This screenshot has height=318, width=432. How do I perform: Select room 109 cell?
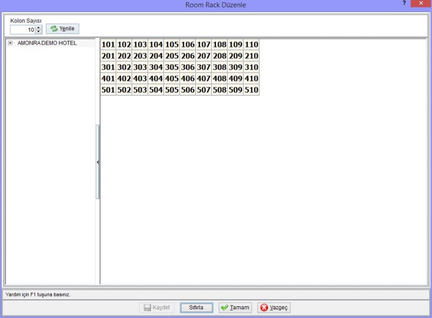[235, 45]
